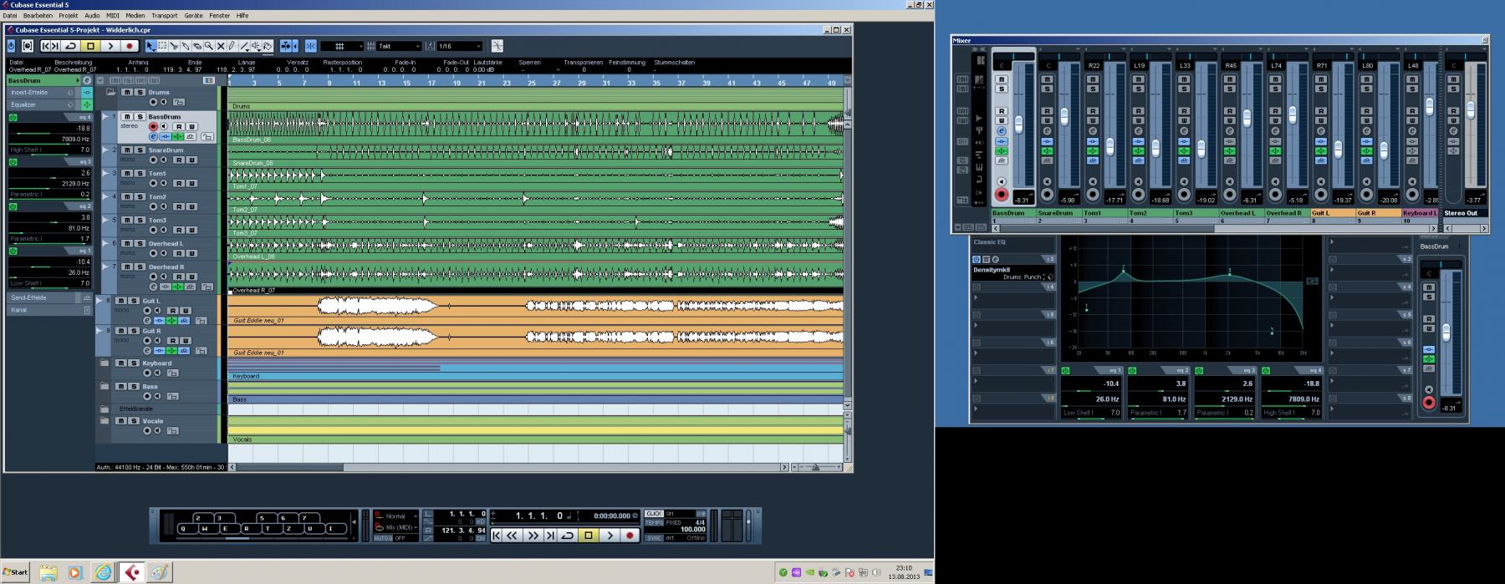Toggle Cycle button in the transport panel

pos(568,536)
